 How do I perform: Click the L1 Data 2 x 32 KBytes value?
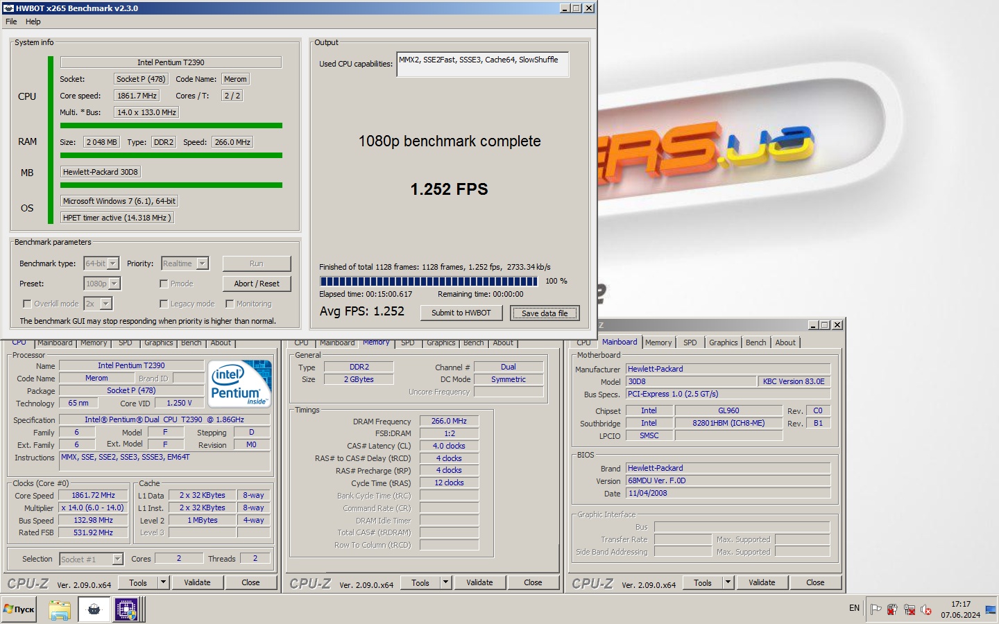click(x=202, y=495)
